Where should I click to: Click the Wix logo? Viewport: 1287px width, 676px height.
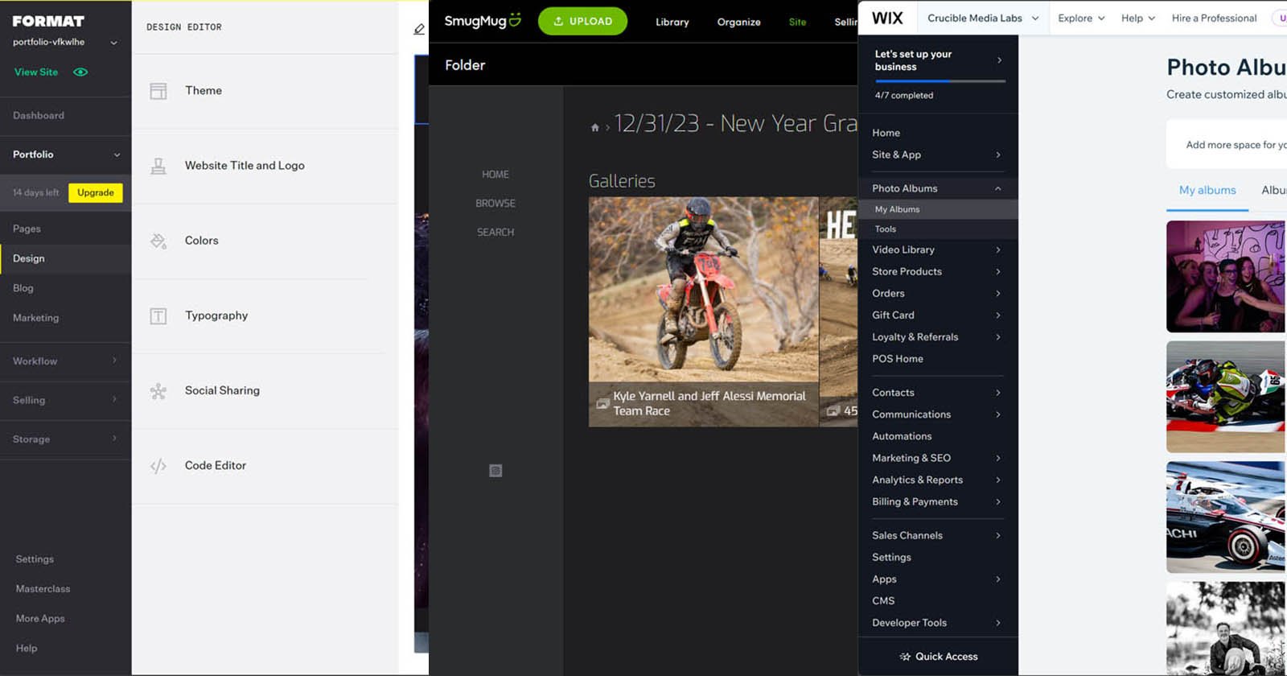[887, 18]
